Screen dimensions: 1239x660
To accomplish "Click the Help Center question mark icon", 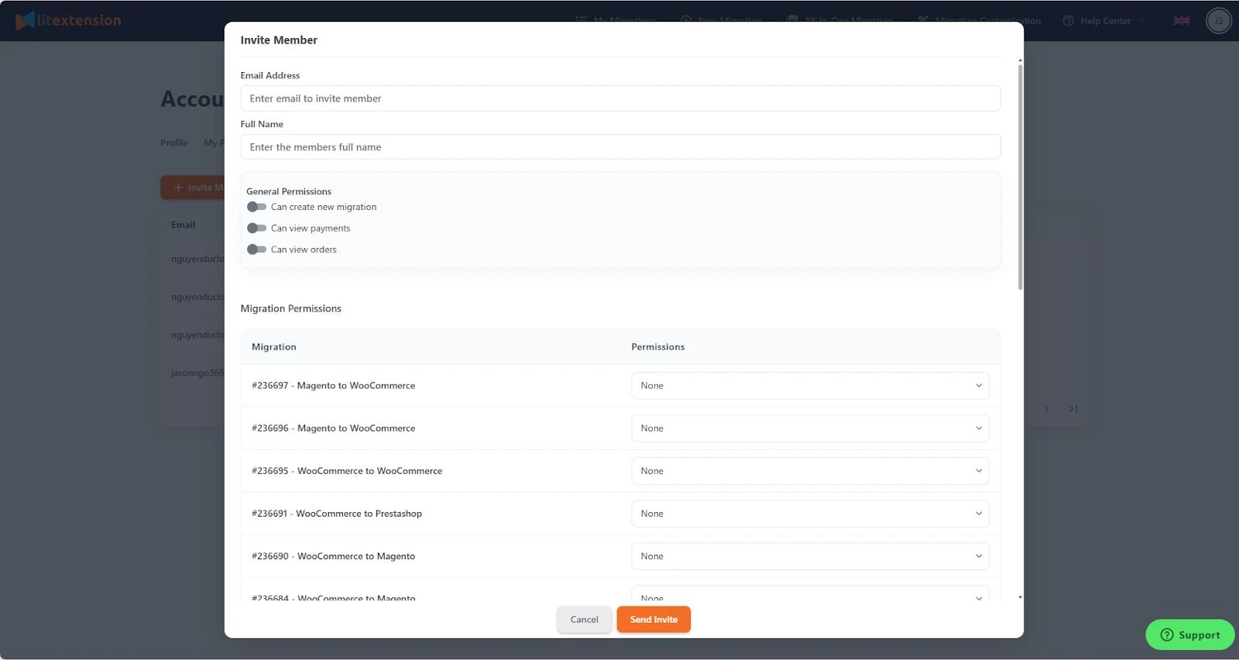I will [x=1069, y=21].
